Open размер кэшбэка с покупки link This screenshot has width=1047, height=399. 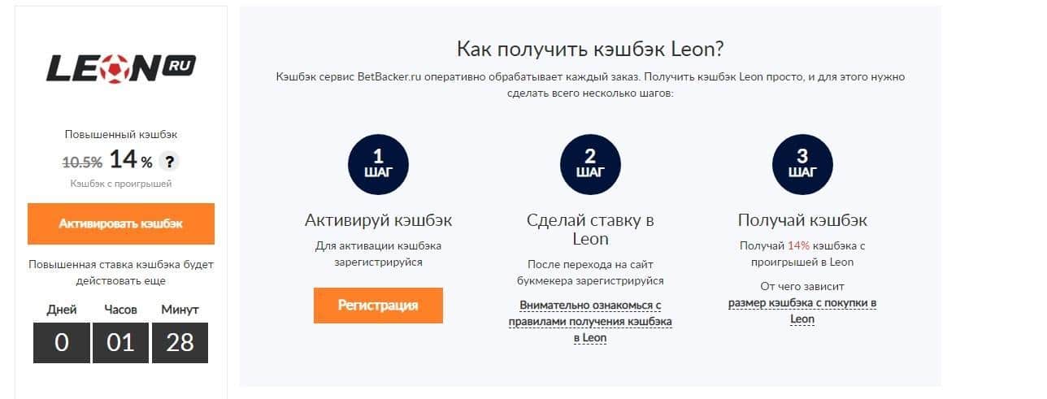tap(802, 311)
